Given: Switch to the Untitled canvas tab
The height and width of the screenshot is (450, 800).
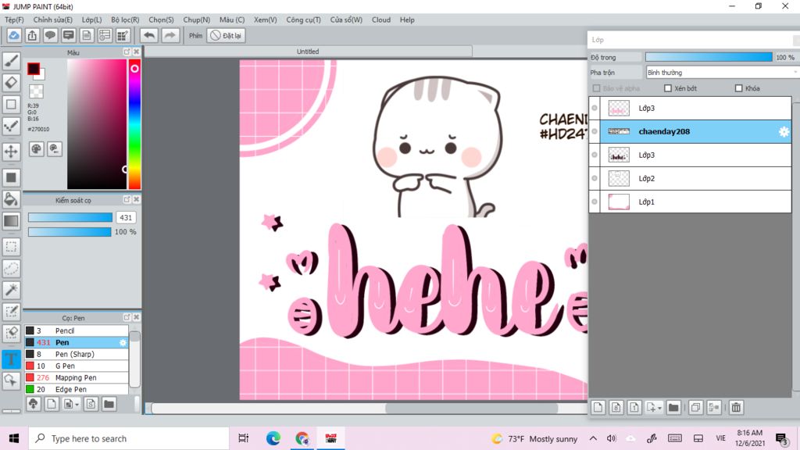Looking at the screenshot, I should click(x=308, y=52).
